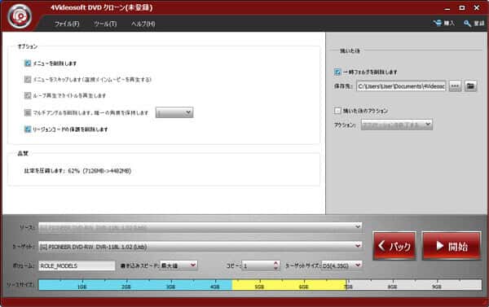The height and width of the screenshot is (307, 489).
Task: Click the source size bar at 5GB
Action: [x=259, y=285]
